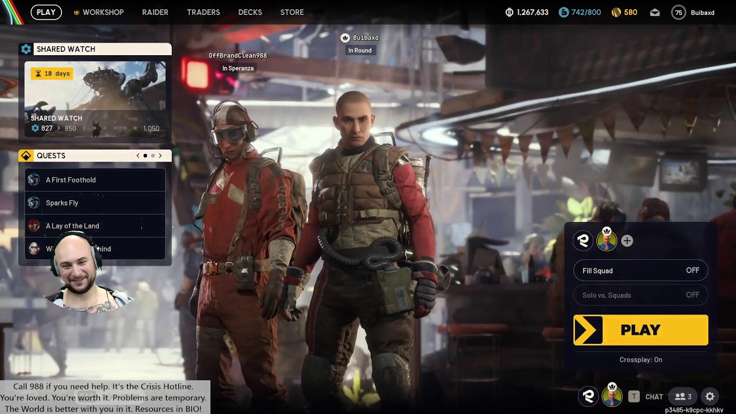Open the WORKSHOP tab
This screenshot has width=736, height=414.
pyautogui.click(x=98, y=12)
